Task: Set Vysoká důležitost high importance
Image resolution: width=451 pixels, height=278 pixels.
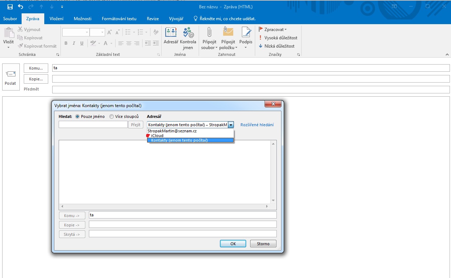Action: tap(278, 38)
